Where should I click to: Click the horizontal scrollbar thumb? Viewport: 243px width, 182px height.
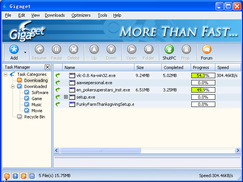coord(100,150)
